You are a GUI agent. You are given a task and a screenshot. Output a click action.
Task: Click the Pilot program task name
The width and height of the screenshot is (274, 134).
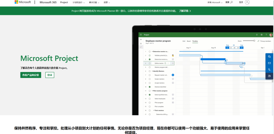point(159,103)
